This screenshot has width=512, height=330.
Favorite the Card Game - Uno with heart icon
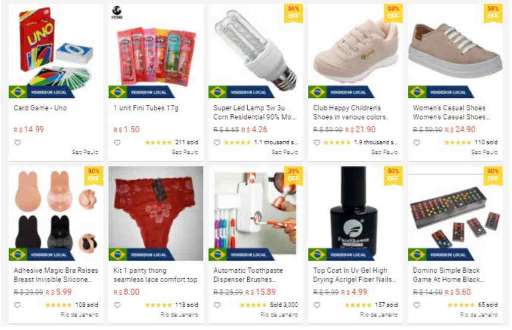18,142
